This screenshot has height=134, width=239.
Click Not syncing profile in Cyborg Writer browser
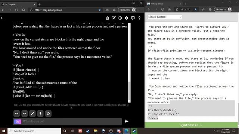click(223, 9)
